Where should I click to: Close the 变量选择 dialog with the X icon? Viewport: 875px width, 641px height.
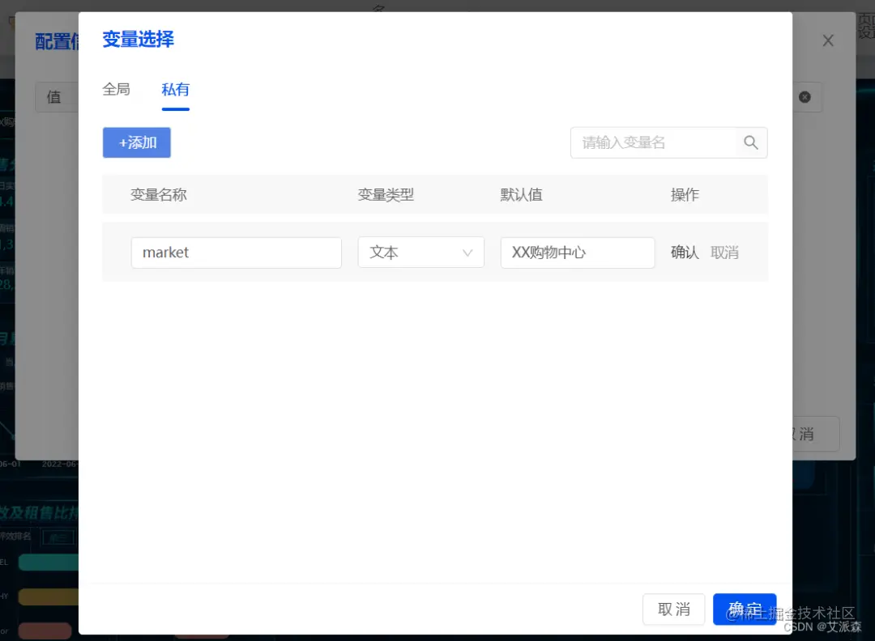point(828,40)
